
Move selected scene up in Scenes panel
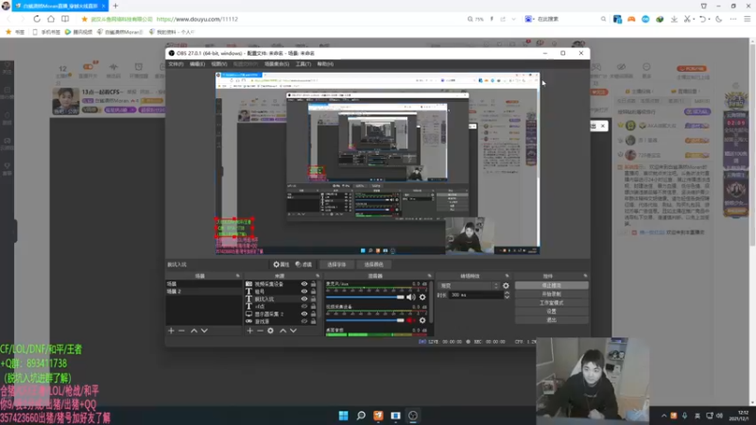tap(194, 331)
